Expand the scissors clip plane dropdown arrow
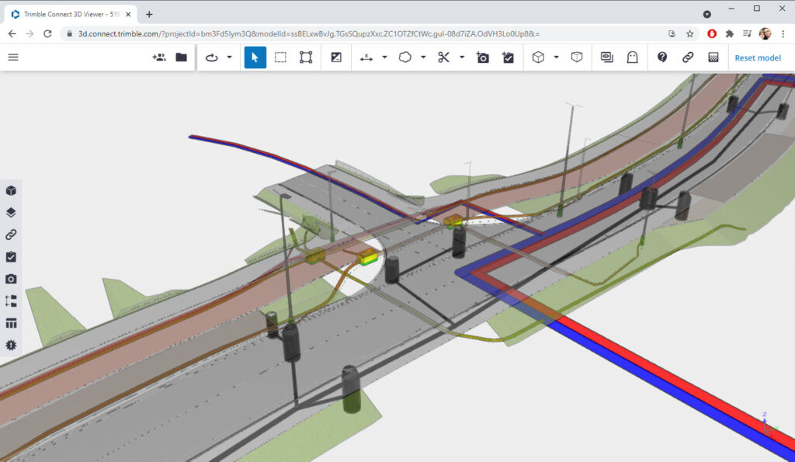Viewport: 795px width, 462px height. pos(462,57)
